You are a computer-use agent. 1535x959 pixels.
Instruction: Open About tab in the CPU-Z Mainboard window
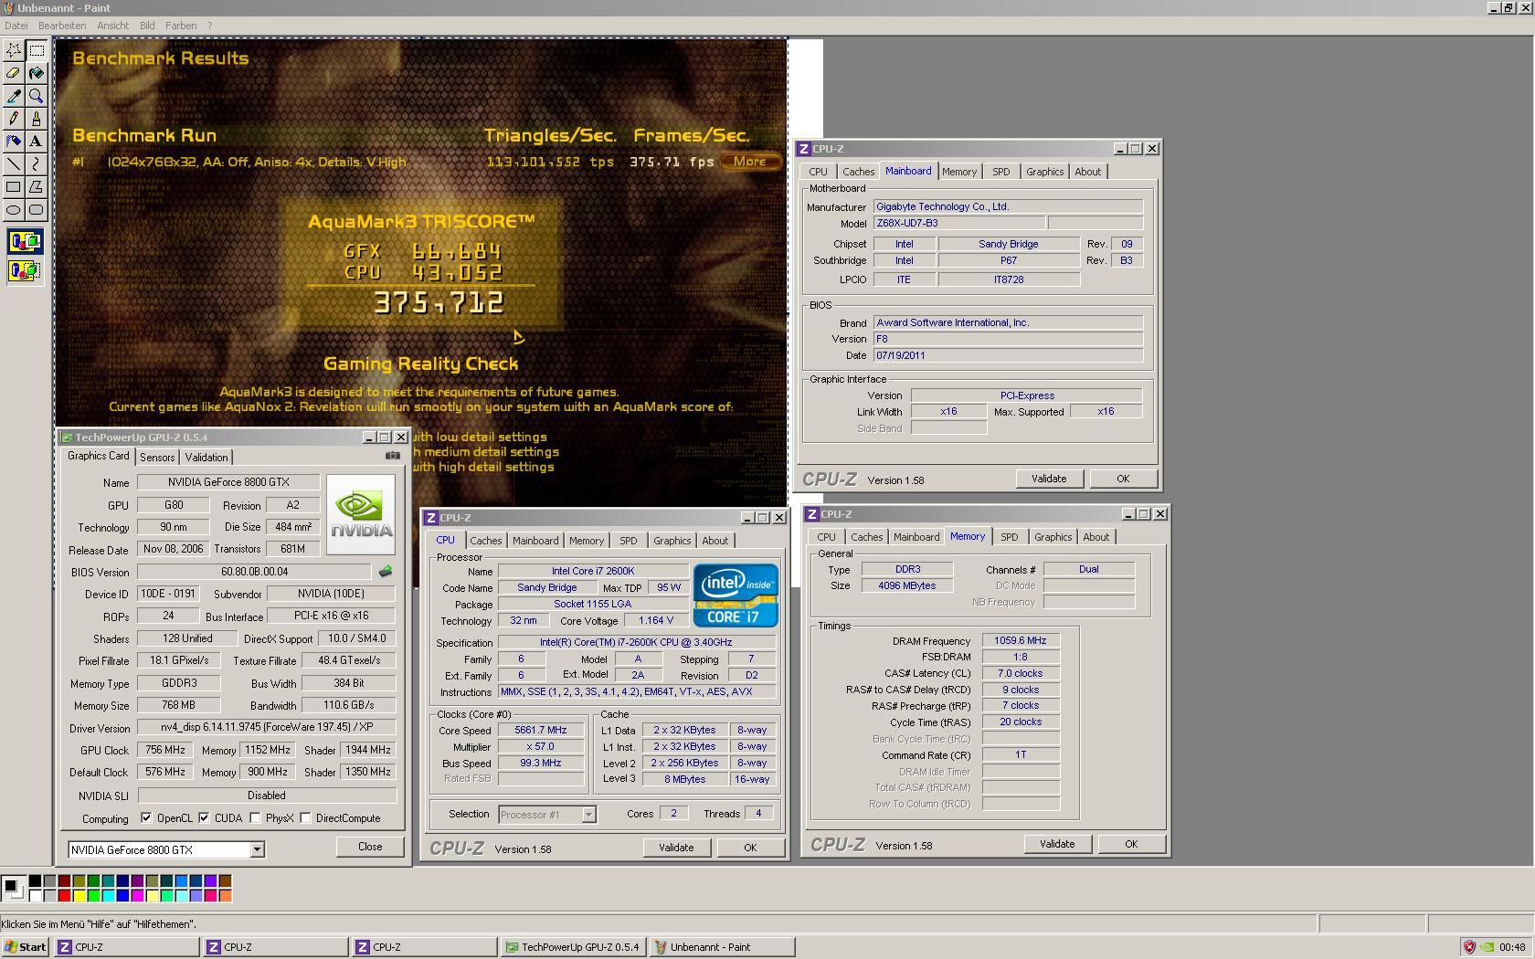[1087, 172]
